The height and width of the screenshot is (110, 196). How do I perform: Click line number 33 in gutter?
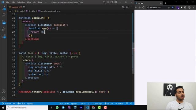click(13, 53)
